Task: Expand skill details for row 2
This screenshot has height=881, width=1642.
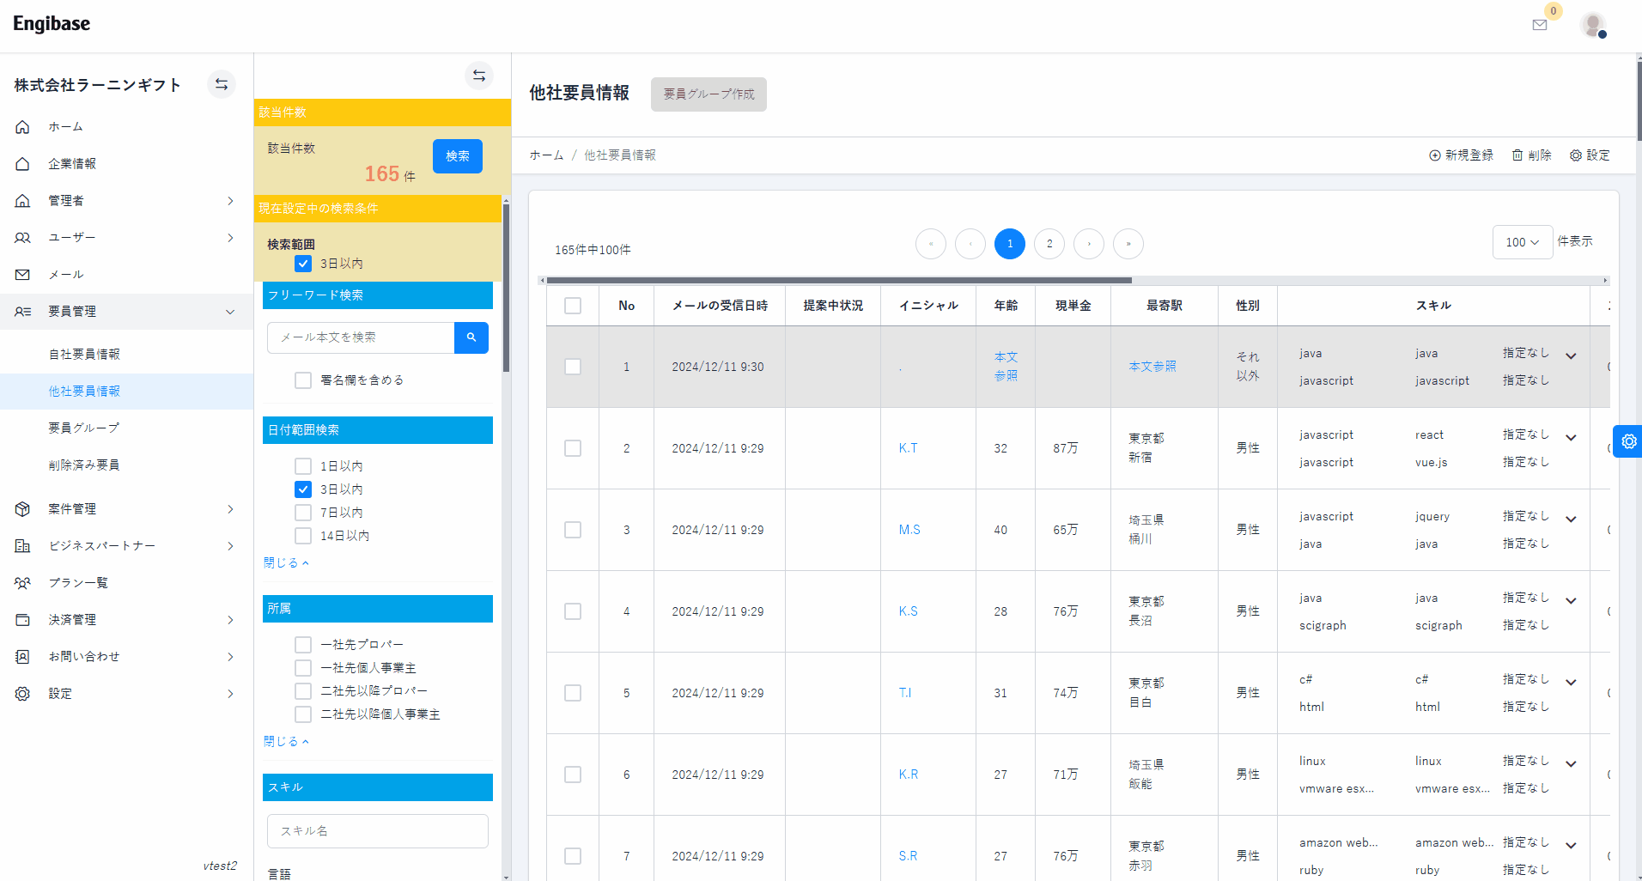Action: point(1571,438)
